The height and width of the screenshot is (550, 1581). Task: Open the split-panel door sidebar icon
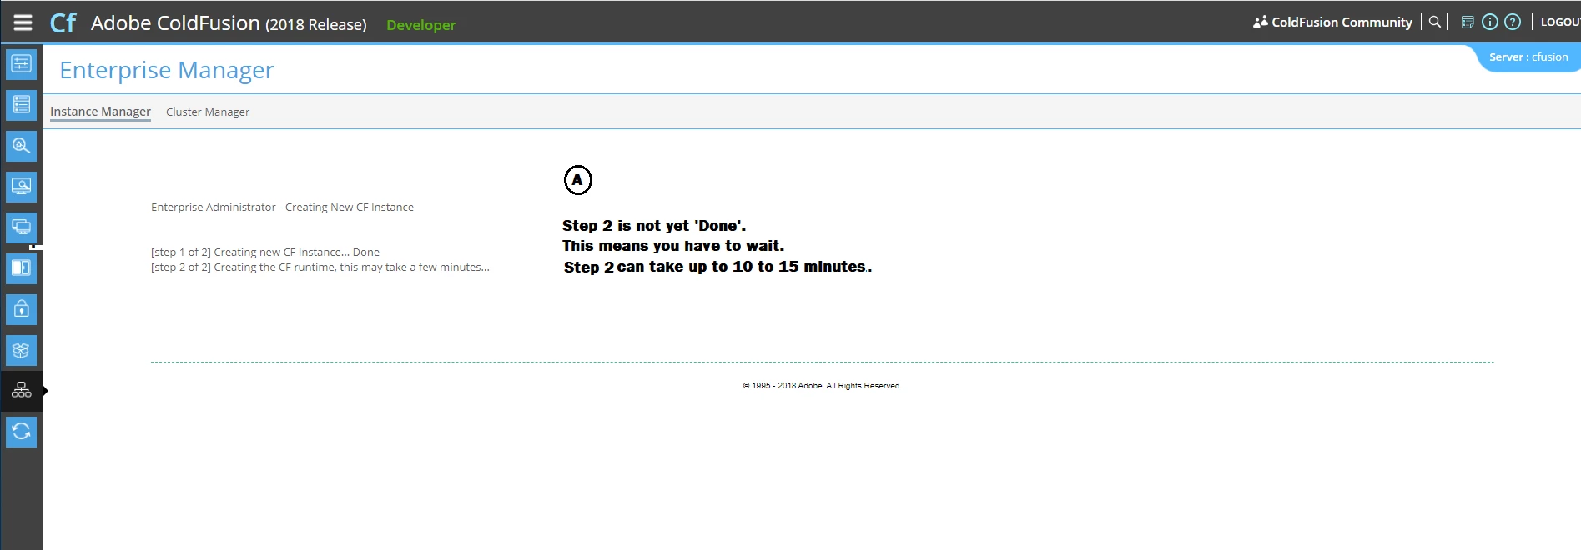pyautogui.click(x=22, y=268)
